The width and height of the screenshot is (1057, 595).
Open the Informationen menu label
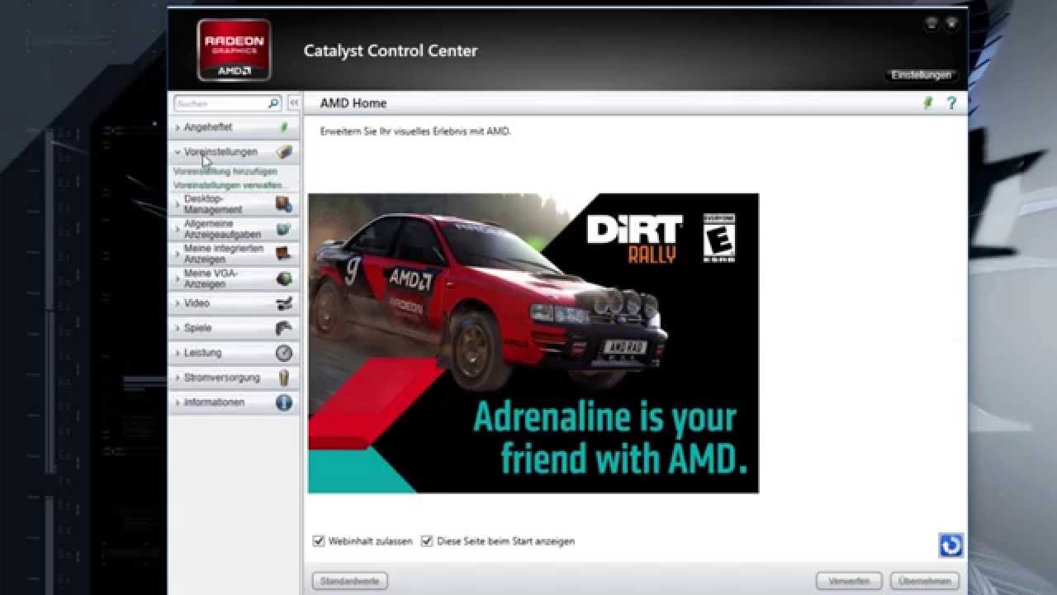[x=214, y=402]
